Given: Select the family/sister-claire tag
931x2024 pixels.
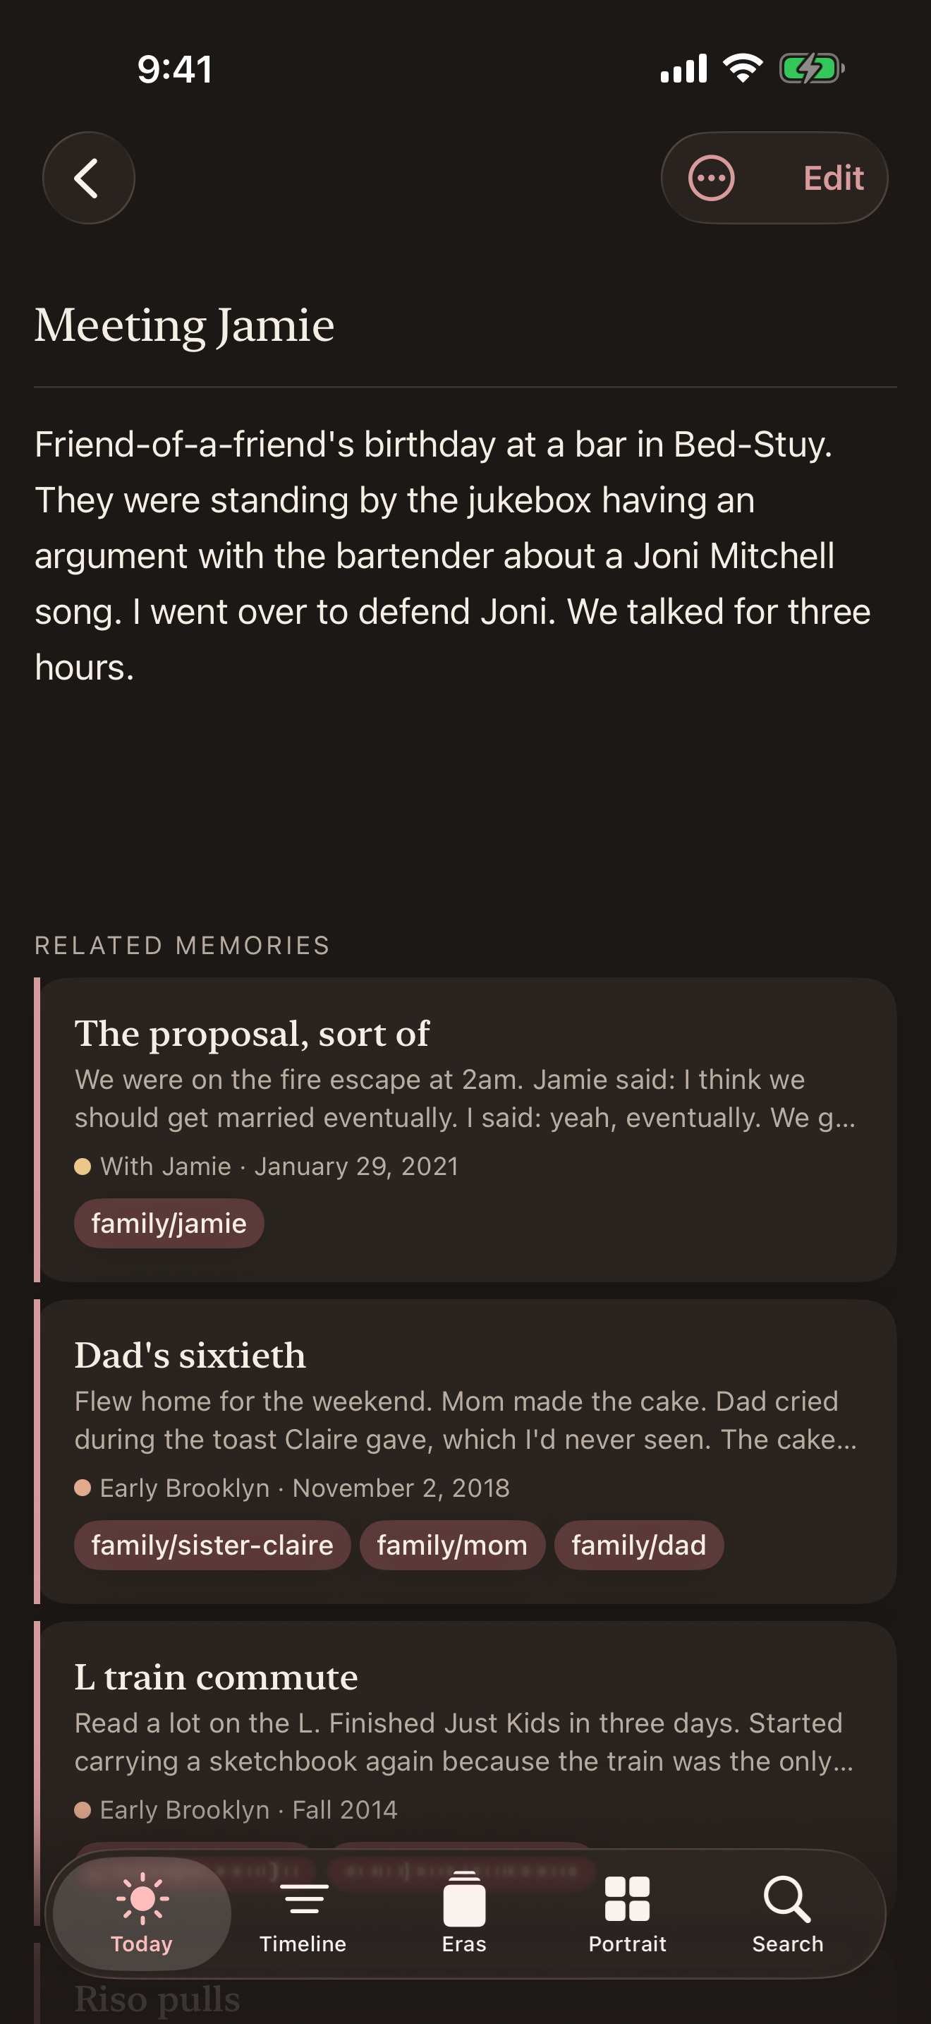Looking at the screenshot, I should [x=211, y=1544].
